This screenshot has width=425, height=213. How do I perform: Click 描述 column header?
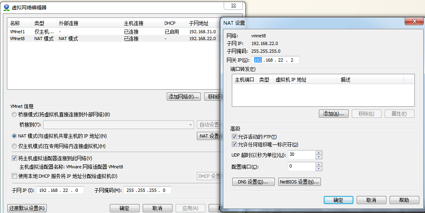[x=371, y=80]
